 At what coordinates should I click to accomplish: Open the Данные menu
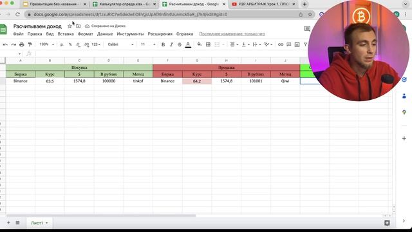click(x=105, y=34)
